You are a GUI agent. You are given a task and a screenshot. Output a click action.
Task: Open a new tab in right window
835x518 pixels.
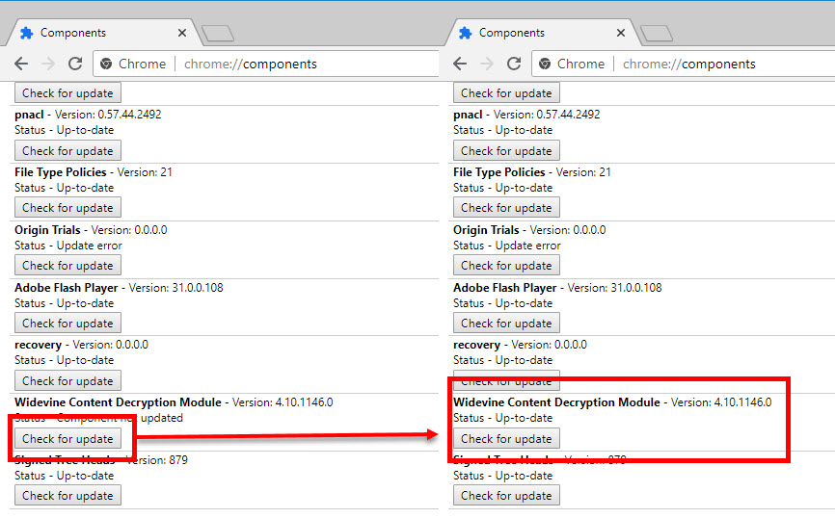[x=657, y=34]
